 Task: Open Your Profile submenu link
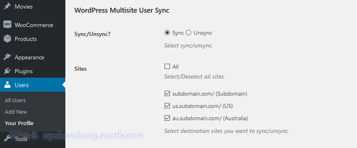(x=19, y=123)
